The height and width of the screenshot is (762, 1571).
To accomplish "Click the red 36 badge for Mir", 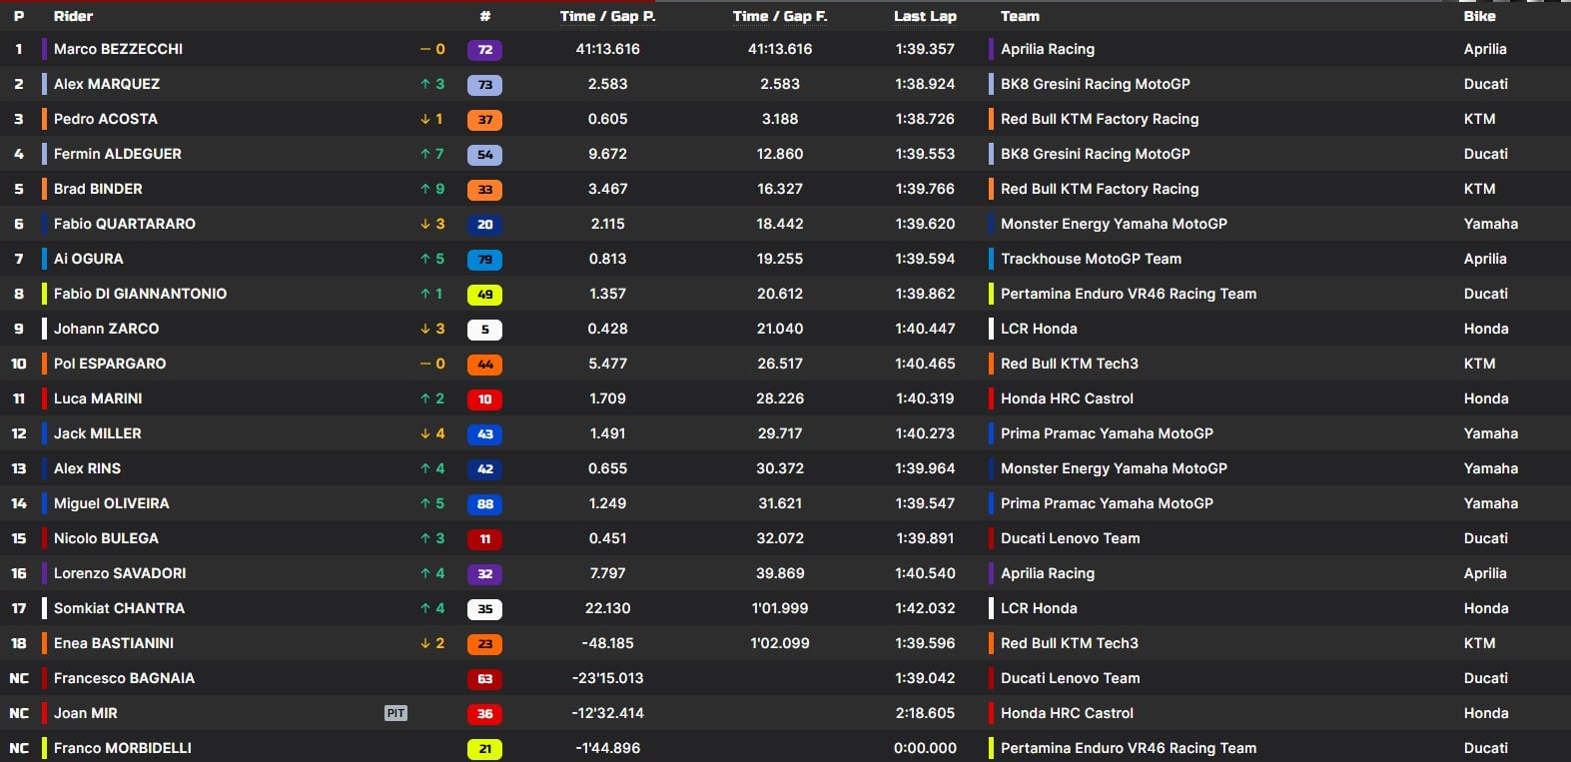I will [484, 714].
